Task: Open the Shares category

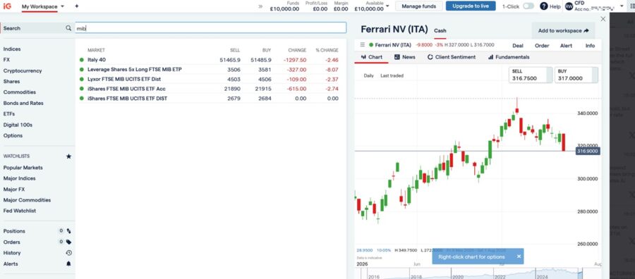Action: (11, 81)
